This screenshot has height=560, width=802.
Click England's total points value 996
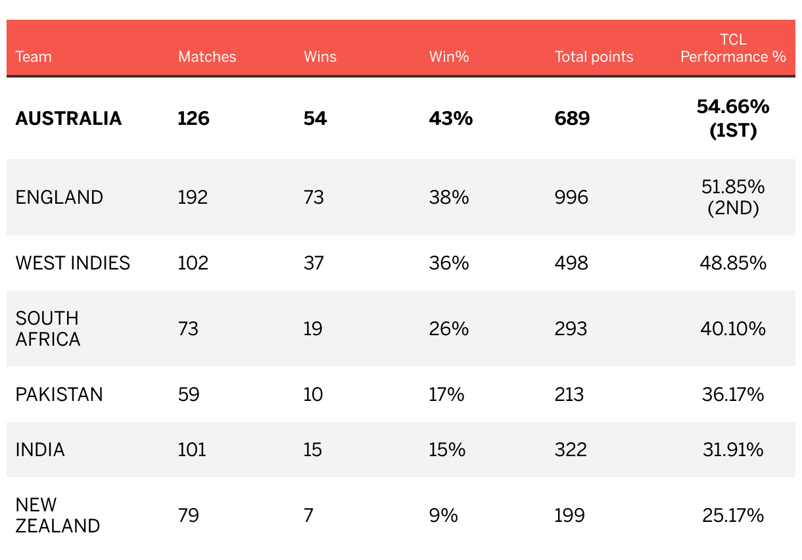[x=571, y=197]
